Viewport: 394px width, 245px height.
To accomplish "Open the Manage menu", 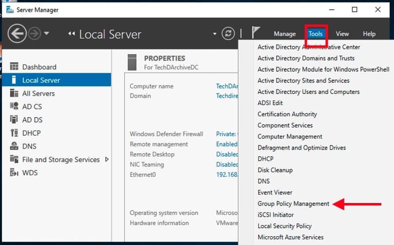I will [284, 34].
